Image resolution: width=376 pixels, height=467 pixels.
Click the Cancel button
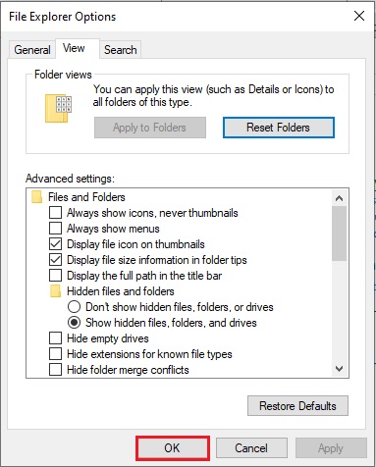pos(251,447)
